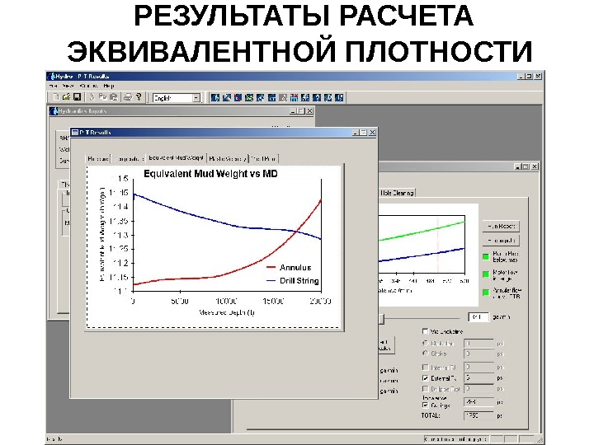
Task: Click the Help question-mark toolbar icon
Action: [139, 97]
